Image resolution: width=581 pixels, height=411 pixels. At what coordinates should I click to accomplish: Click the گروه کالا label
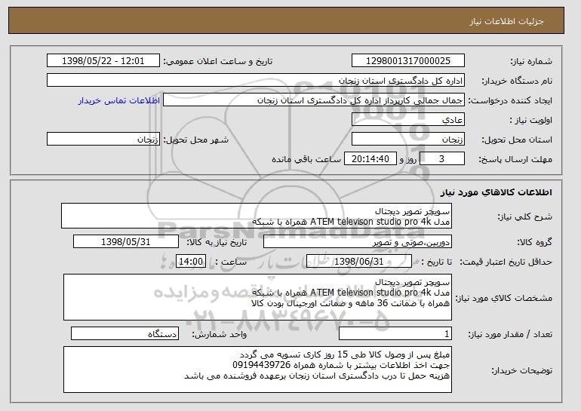pyautogui.click(x=535, y=242)
